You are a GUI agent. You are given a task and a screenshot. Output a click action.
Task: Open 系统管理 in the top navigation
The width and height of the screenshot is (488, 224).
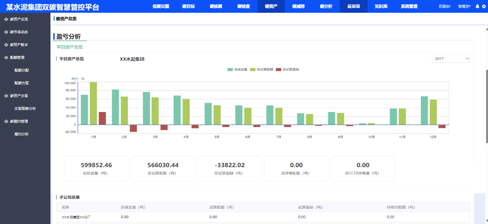pos(409,6)
